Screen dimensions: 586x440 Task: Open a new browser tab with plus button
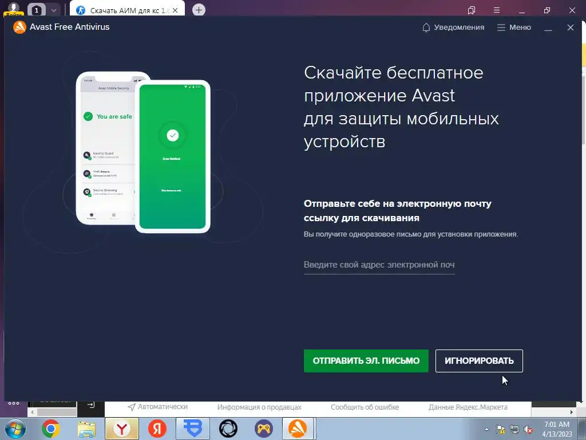coord(199,10)
